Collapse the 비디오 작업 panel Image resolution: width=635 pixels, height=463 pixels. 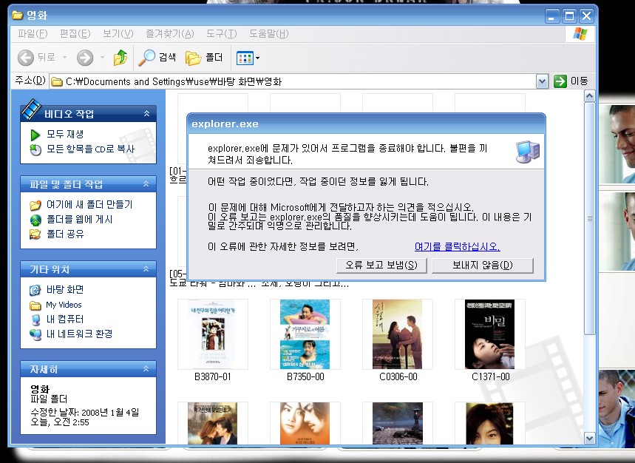coord(146,114)
